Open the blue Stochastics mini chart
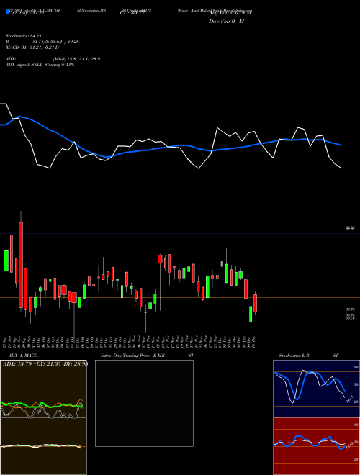 316,389
